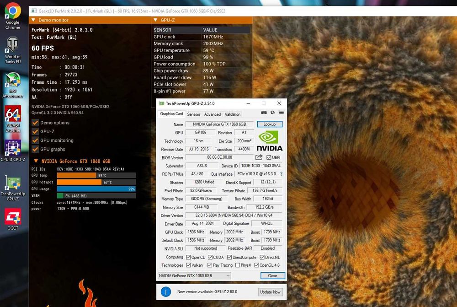The height and width of the screenshot is (307, 457).
Task: Click GPU temp orange bar
Action: pos(76,175)
